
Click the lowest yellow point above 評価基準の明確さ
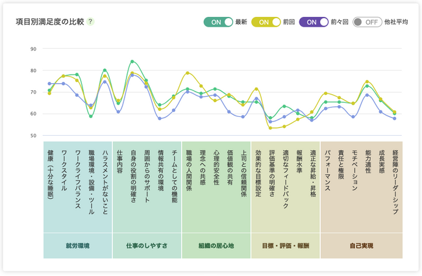tap(271, 128)
